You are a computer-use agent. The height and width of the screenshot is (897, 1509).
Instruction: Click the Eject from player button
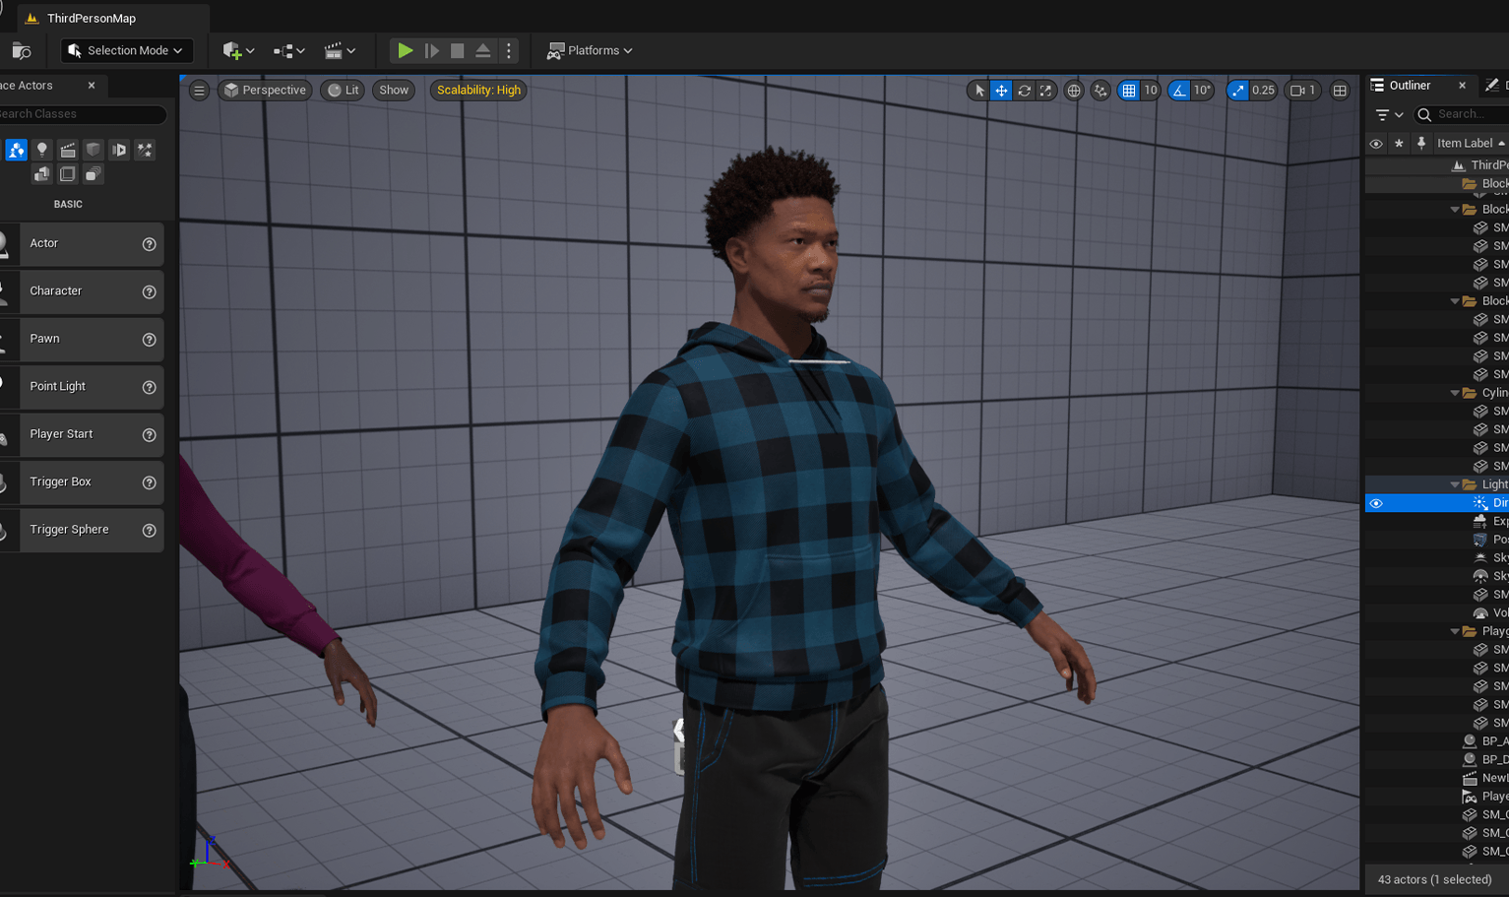tap(482, 50)
